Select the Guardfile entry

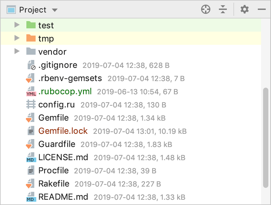click(x=57, y=144)
